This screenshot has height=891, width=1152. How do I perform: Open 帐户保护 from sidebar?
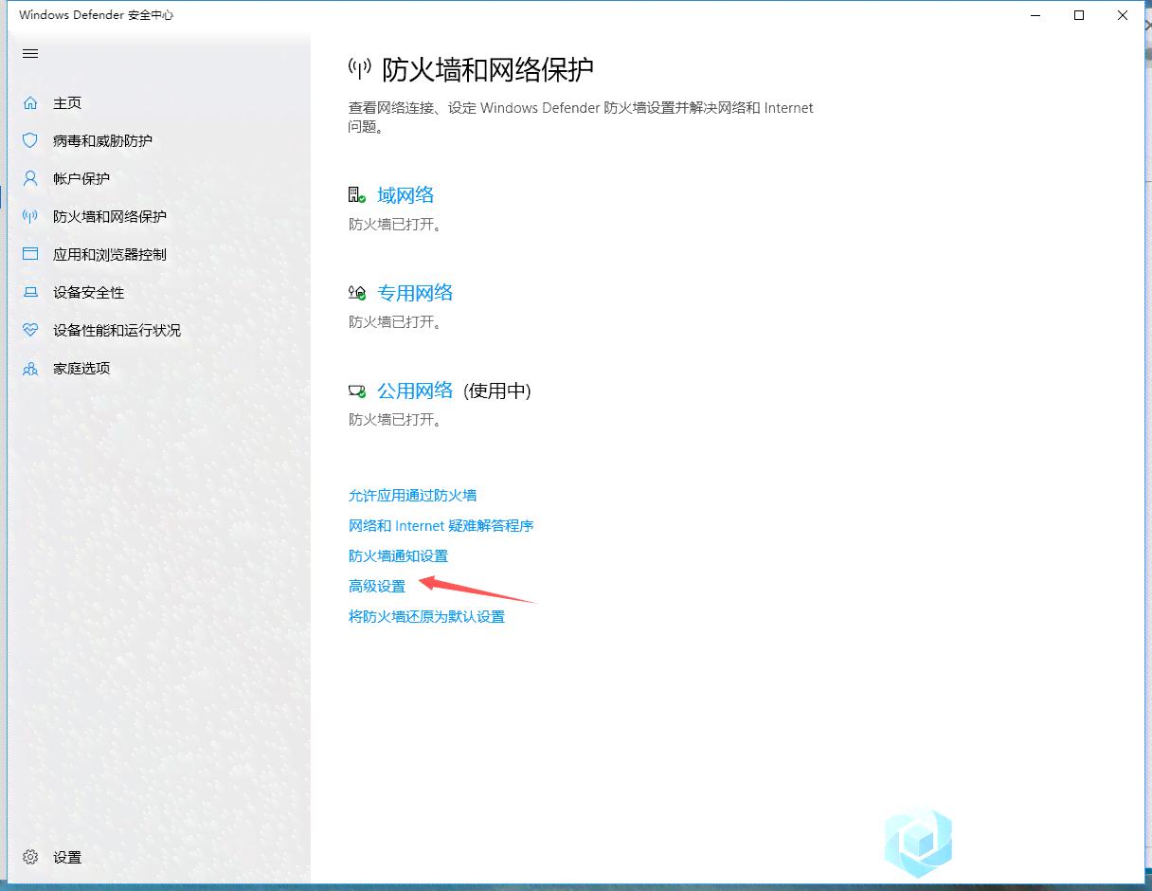(81, 178)
